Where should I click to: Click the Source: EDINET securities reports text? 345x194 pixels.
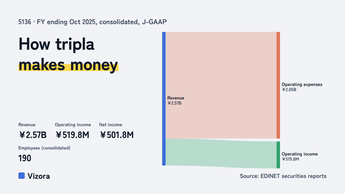[x=283, y=176]
